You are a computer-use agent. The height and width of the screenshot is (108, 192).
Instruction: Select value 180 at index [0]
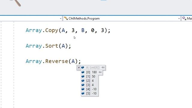[x=94, y=72]
